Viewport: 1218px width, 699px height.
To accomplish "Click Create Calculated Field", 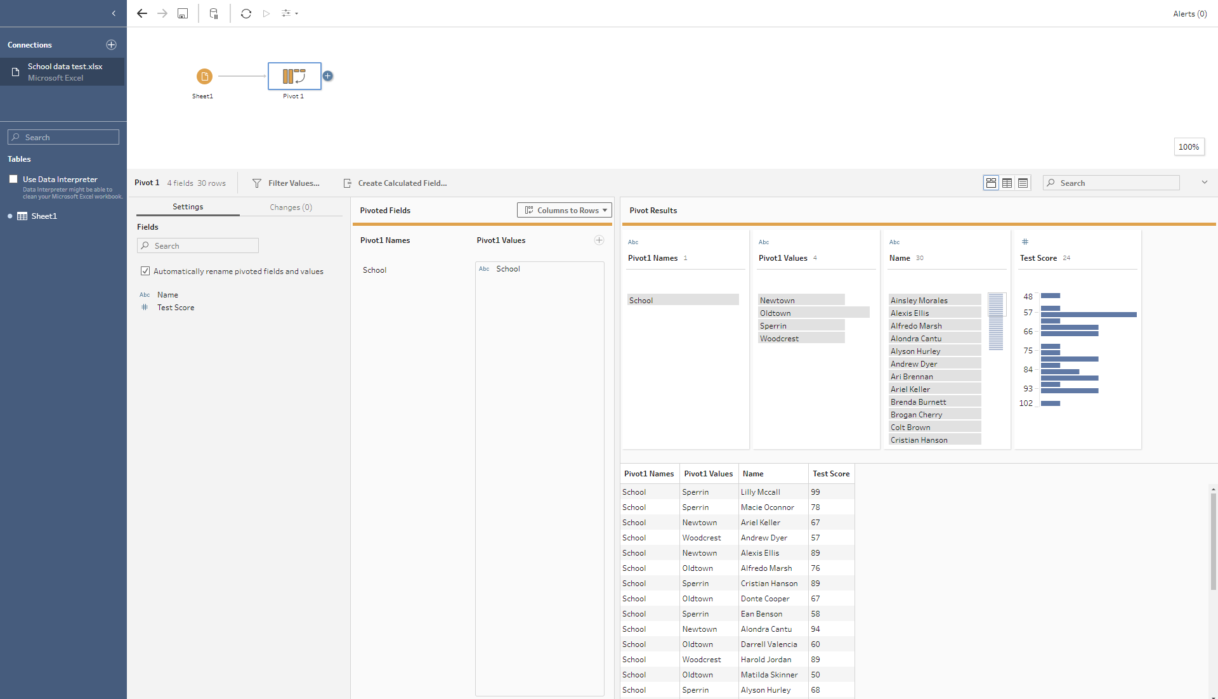I will 395,183.
